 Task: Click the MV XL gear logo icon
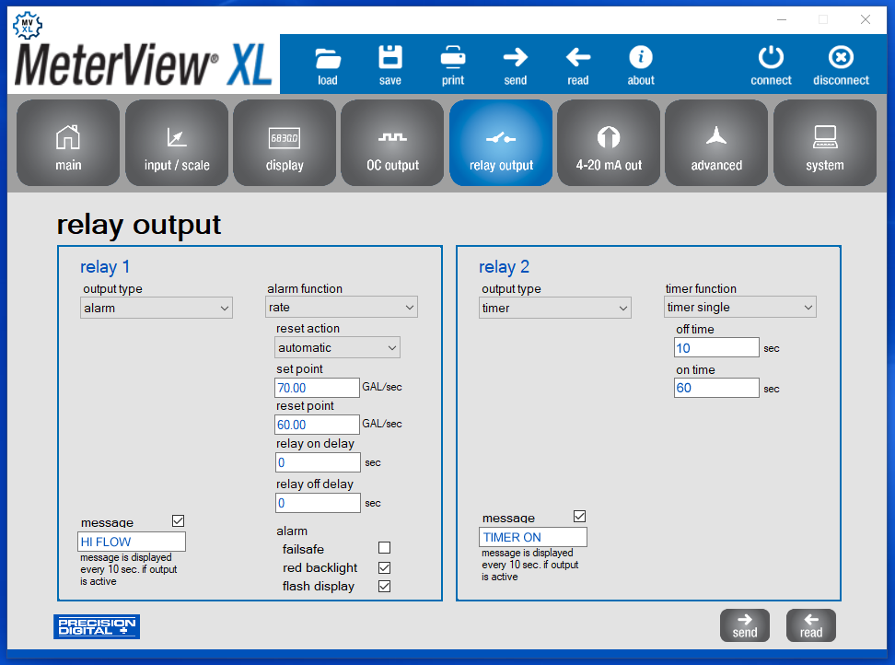pyautogui.click(x=28, y=26)
